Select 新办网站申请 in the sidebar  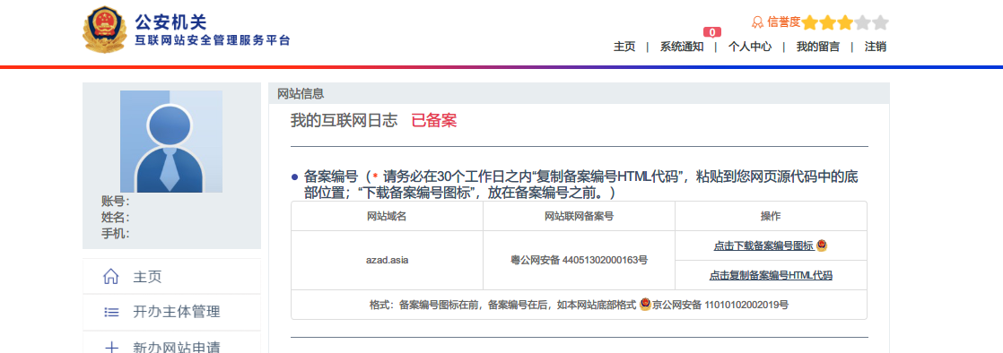pyautogui.click(x=177, y=348)
